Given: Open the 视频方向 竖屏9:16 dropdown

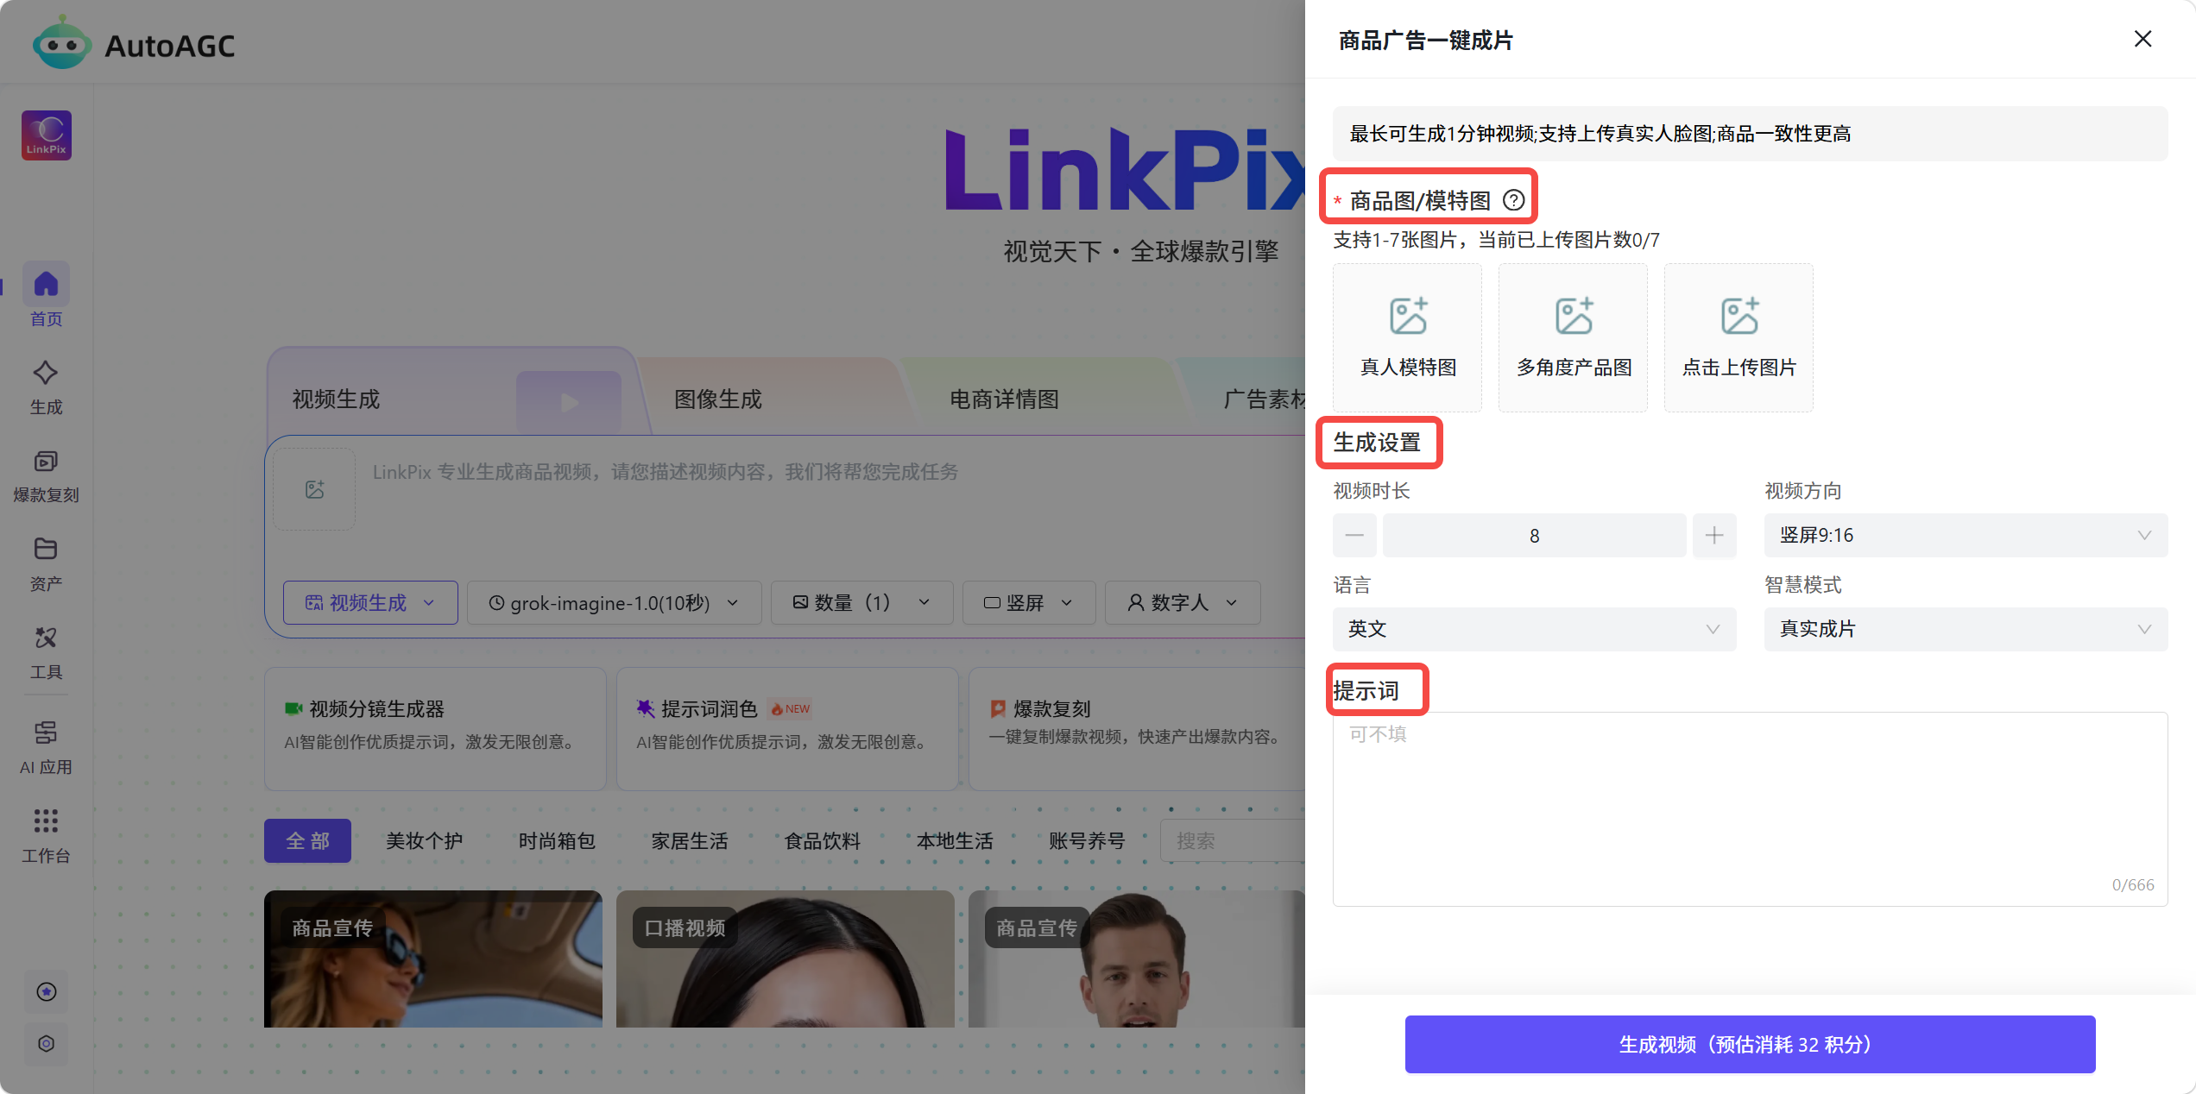Looking at the screenshot, I should (1966, 535).
